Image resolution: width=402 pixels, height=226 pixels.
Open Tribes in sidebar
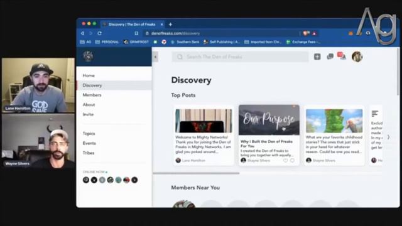click(x=114, y=153)
